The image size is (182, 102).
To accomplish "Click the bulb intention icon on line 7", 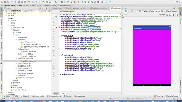I will point(59,27).
